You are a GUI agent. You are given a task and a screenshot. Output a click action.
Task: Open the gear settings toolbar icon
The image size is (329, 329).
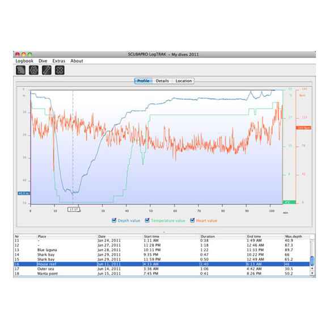(x=33, y=70)
